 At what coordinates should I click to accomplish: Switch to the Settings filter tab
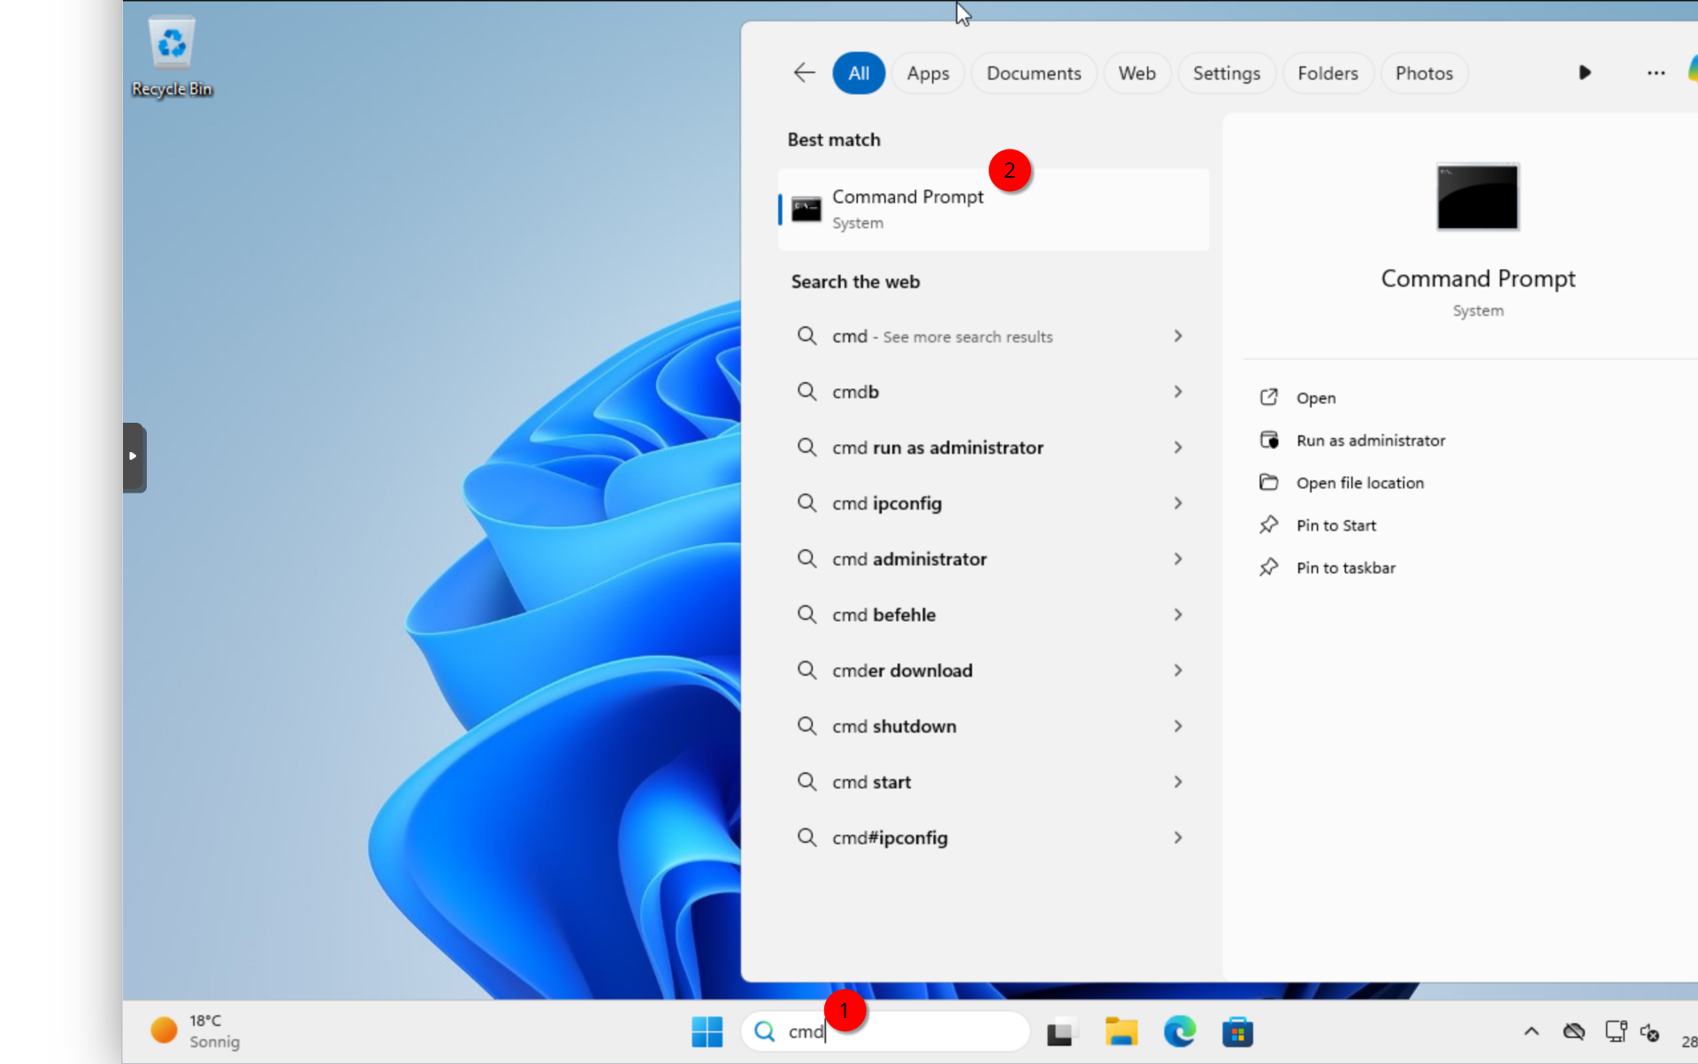click(1226, 73)
